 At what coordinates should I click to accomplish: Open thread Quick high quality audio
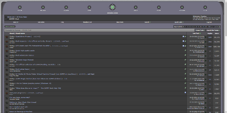(x=25, y=51)
